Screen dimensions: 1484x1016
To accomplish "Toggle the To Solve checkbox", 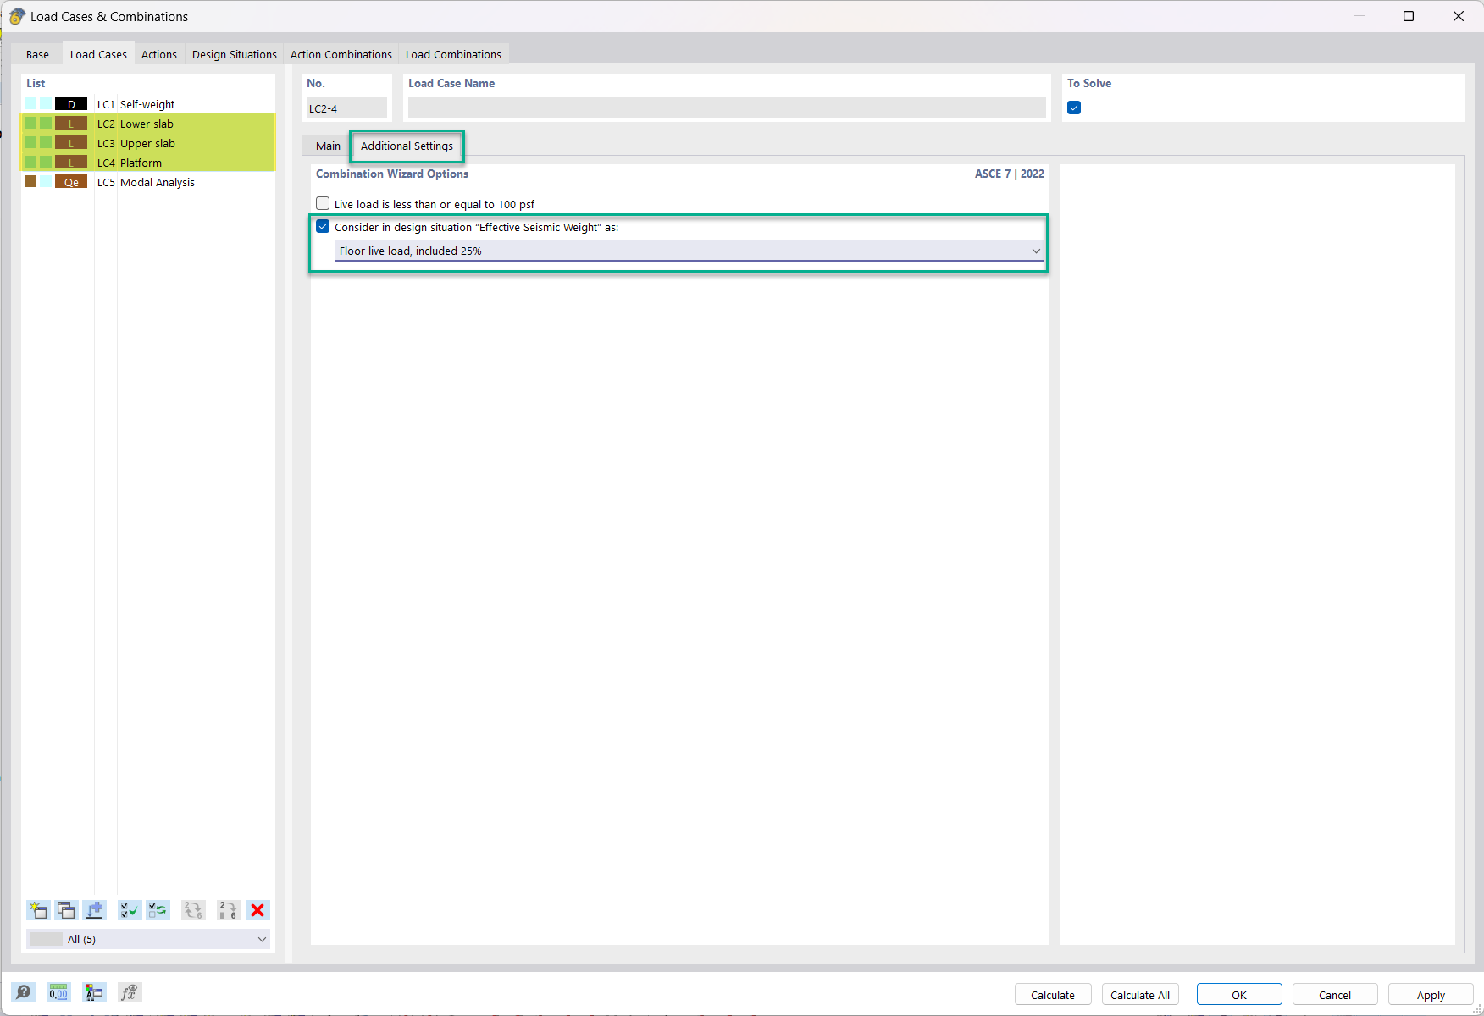I will click(1073, 108).
